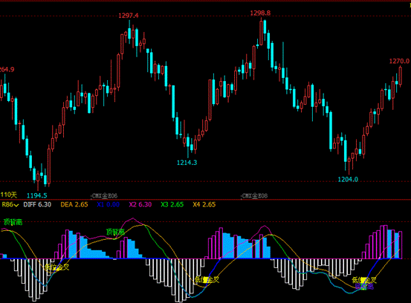Select the orange X4 2.65 label
Image resolution: width=411 pixels, height=303 pixels.
tap(204, 204)
